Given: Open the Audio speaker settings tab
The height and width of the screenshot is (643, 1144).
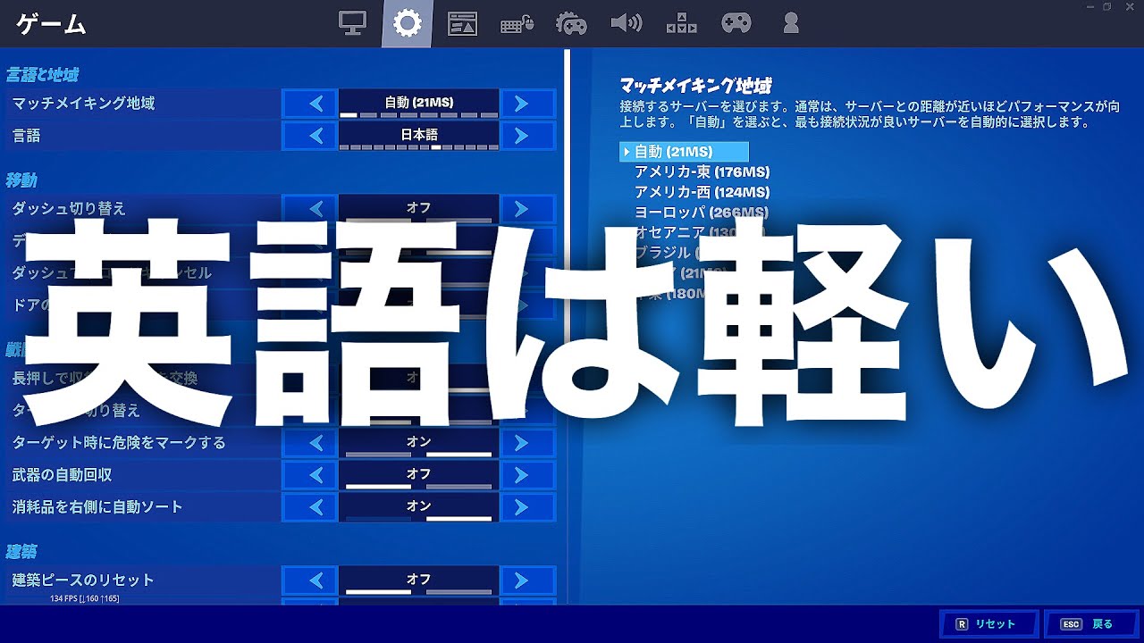Looking at the screenshot, I should (626, 24).
